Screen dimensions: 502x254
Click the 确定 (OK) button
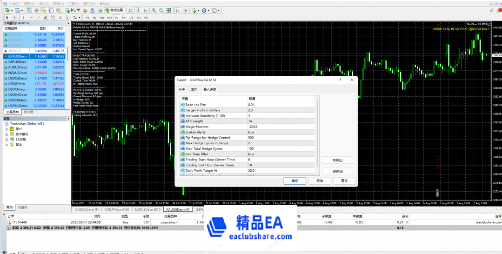(x=295, y=180)
